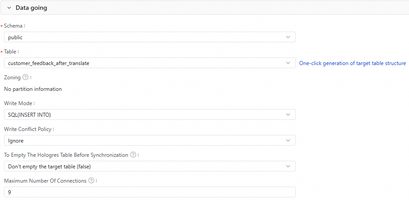Collapse the Data going section chevron
The height and width of the screenshot is (200, 409).
tap(9, 8)
